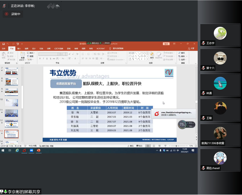Select slide 12 thumbnail
The width and height of the screenshot is (242, 195).
(12, 124)
